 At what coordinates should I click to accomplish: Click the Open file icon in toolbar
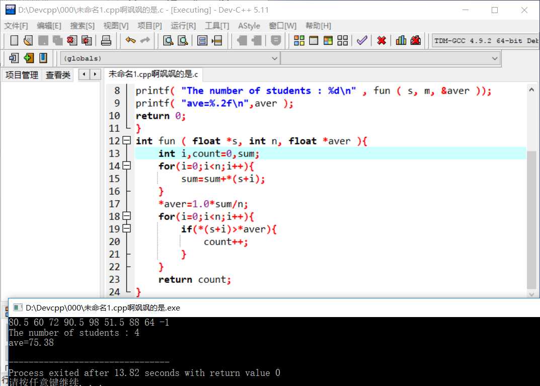28,41
